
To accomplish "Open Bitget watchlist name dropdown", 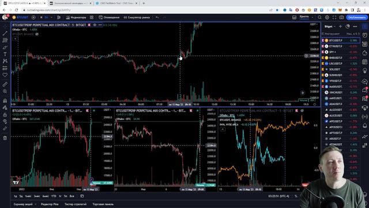I will coord(330,27).
